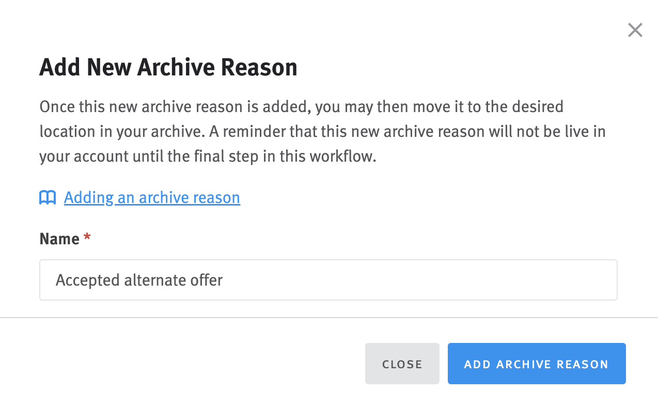Click the documentation icon next to Adding an archive reason

47,197
